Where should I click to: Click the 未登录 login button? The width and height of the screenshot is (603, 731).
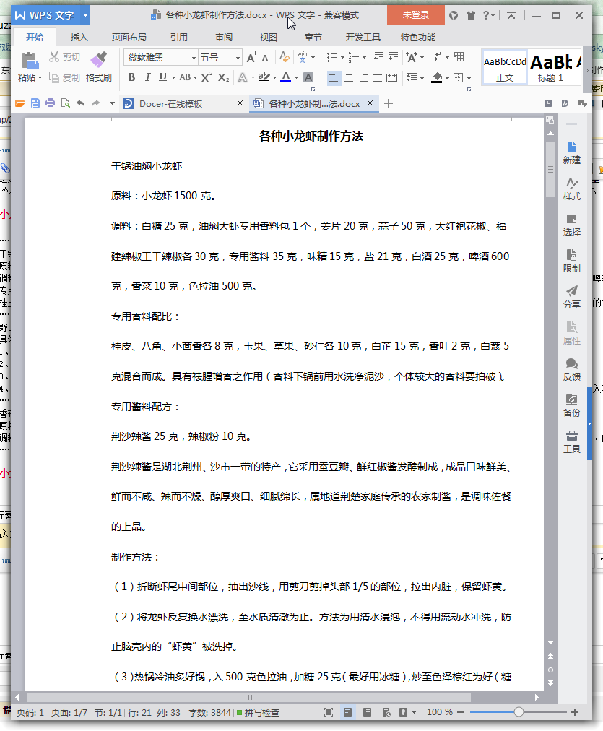pos(416,15)
